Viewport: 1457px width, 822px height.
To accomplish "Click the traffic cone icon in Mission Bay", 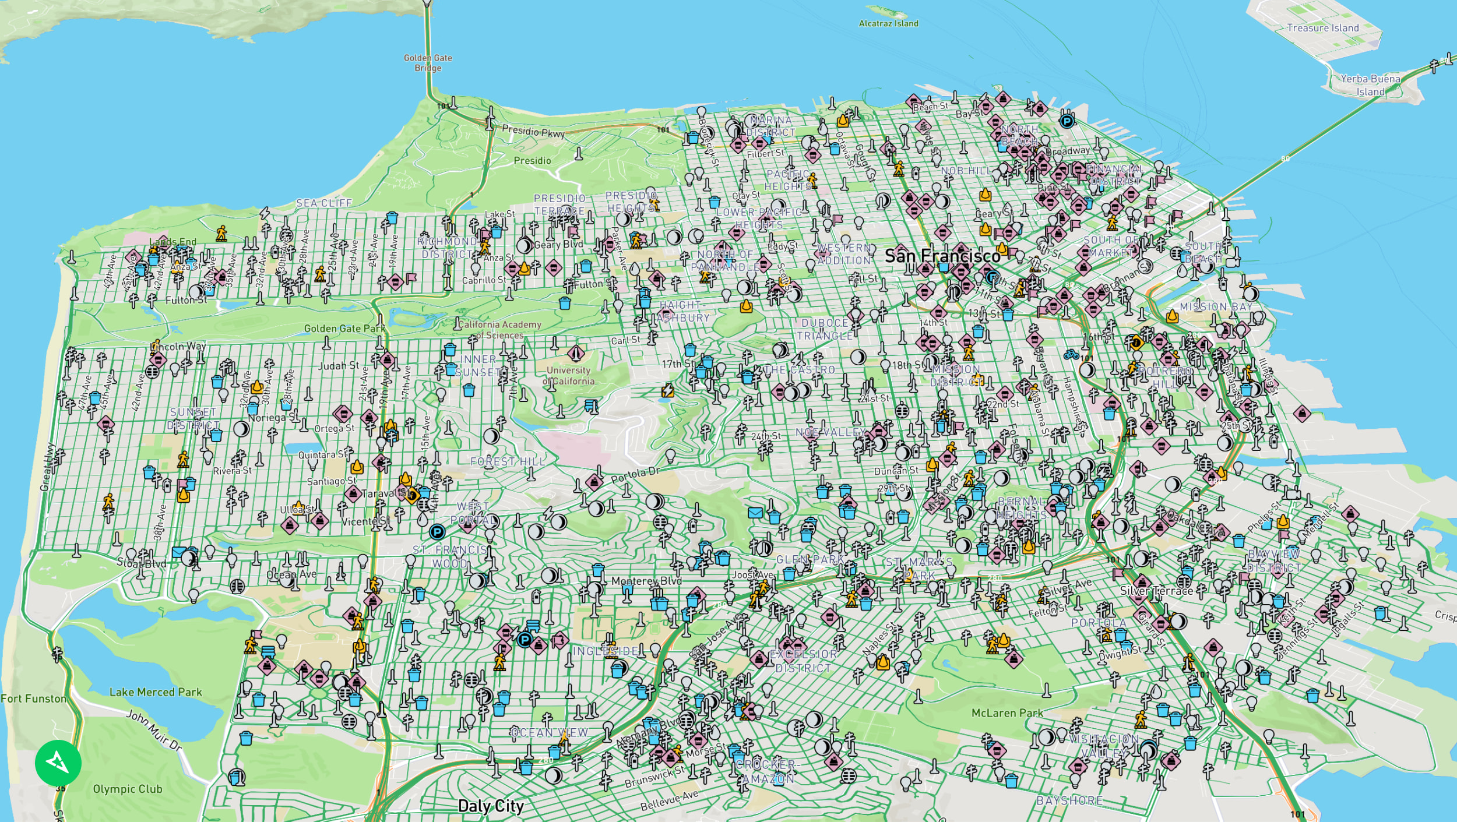I will coord(1172,317).
